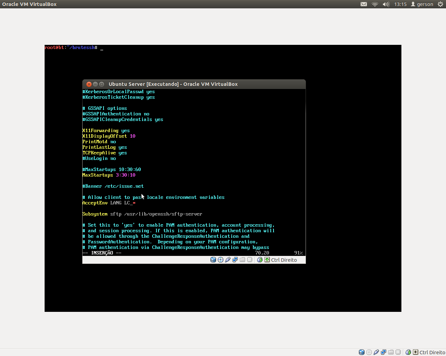
Task: Click the '# GSSAPI options' comment line
Action: (x=105, y=108)
